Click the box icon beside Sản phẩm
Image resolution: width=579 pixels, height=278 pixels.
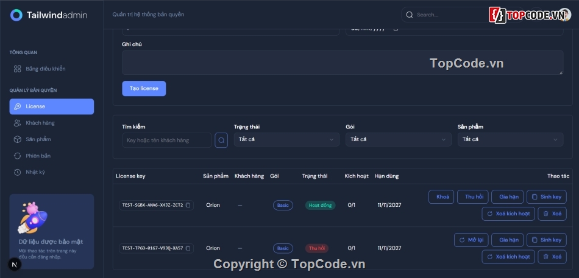coord(17,139)
